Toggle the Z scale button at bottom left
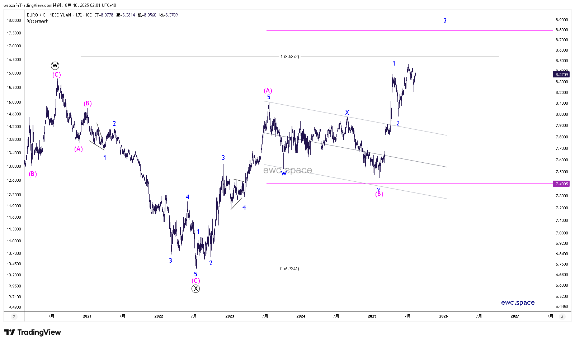Screen dimensions: 575x343 (x=14, y=316)
